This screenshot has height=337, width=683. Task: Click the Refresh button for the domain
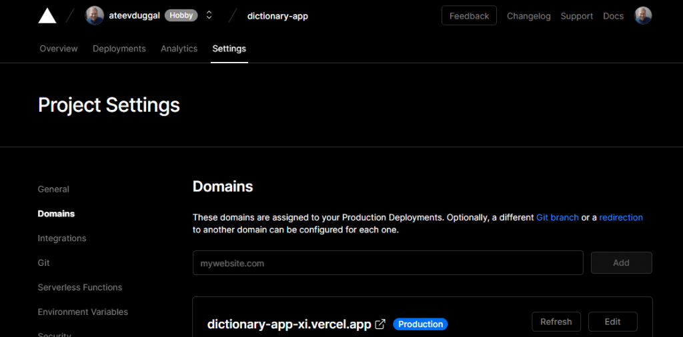pyautogui.click(x=556, y=322)
